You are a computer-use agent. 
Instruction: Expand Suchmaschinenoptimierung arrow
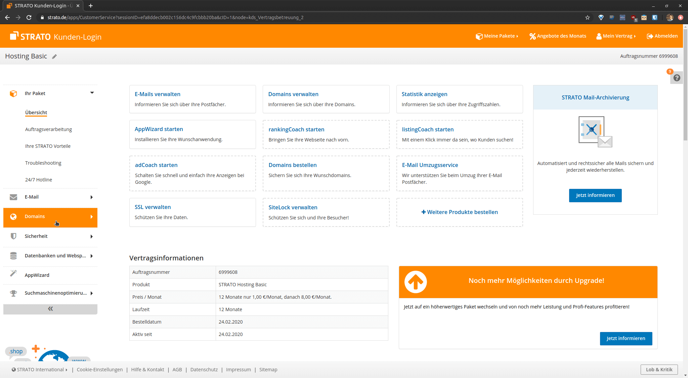click(91, 293)
